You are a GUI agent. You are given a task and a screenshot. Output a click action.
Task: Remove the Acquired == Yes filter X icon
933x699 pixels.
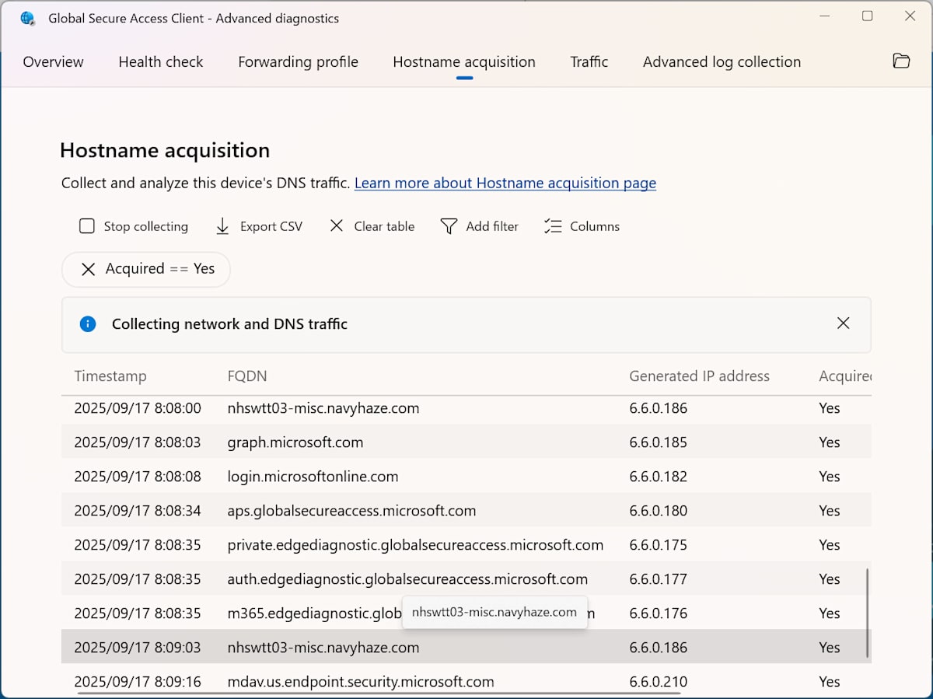click(89, 269)
